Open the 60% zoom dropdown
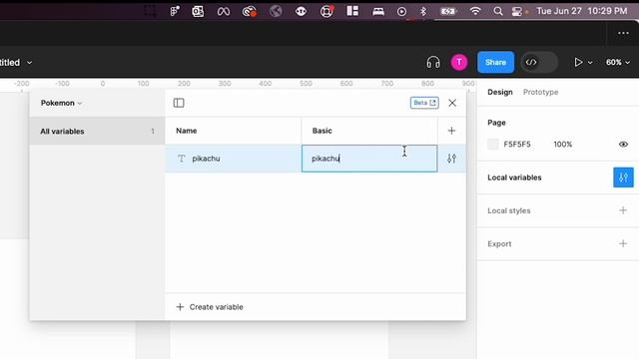 pos(617,62)
